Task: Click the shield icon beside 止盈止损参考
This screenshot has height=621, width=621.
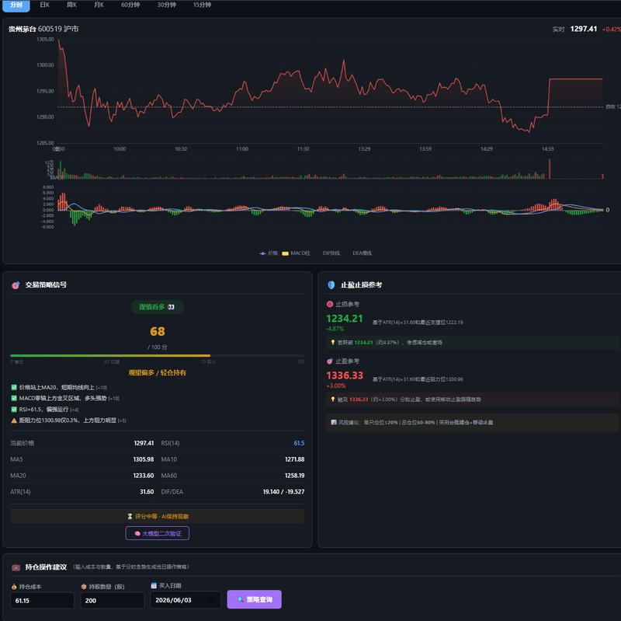Action: tap(331, 284)
